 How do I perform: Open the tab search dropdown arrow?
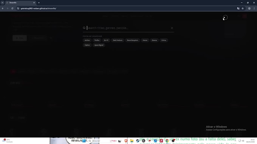tap(2, 3)
